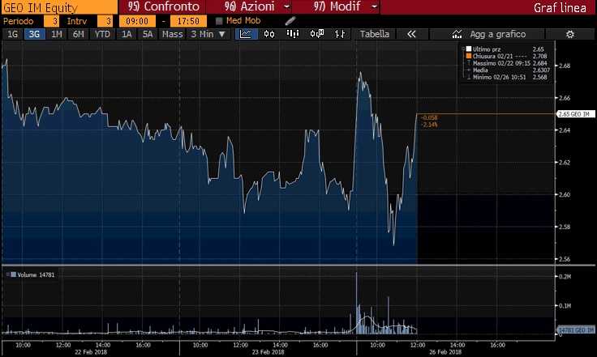Image resolution: width=597 pixels, height=357 pixels.
Task: Click the 23 Feb 2018 date label
Action: (x=268, y=352)
